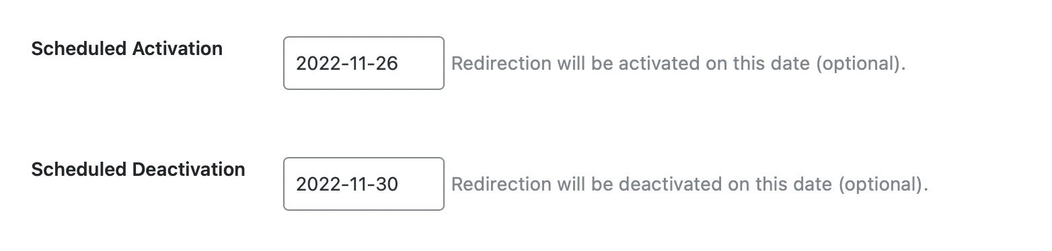The width and height of the screenshot is (1052, 251).
Task: Click the Scheduled Deactivation date field
Action: point(364,184)
